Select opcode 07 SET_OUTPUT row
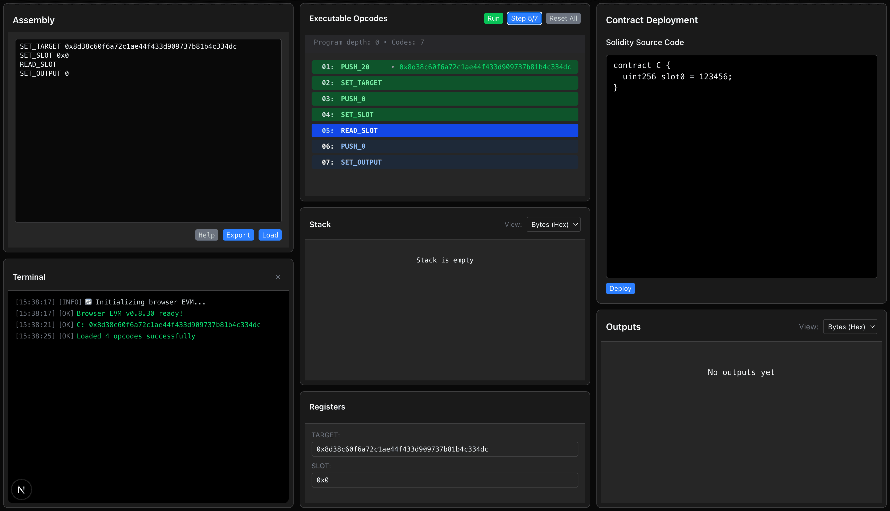This screenshot has width=890, height=511. pyautogui.click(x=444, y=162)
